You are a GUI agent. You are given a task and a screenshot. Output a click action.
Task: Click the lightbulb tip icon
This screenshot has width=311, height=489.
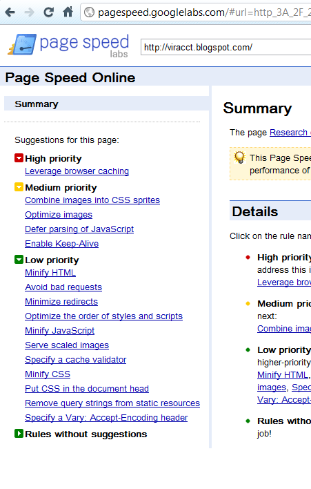[240, 157]
